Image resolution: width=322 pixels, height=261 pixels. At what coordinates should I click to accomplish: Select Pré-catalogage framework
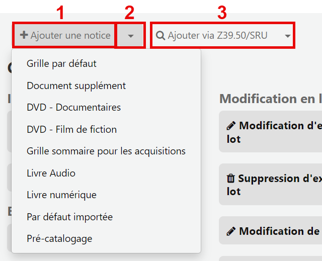59,239
